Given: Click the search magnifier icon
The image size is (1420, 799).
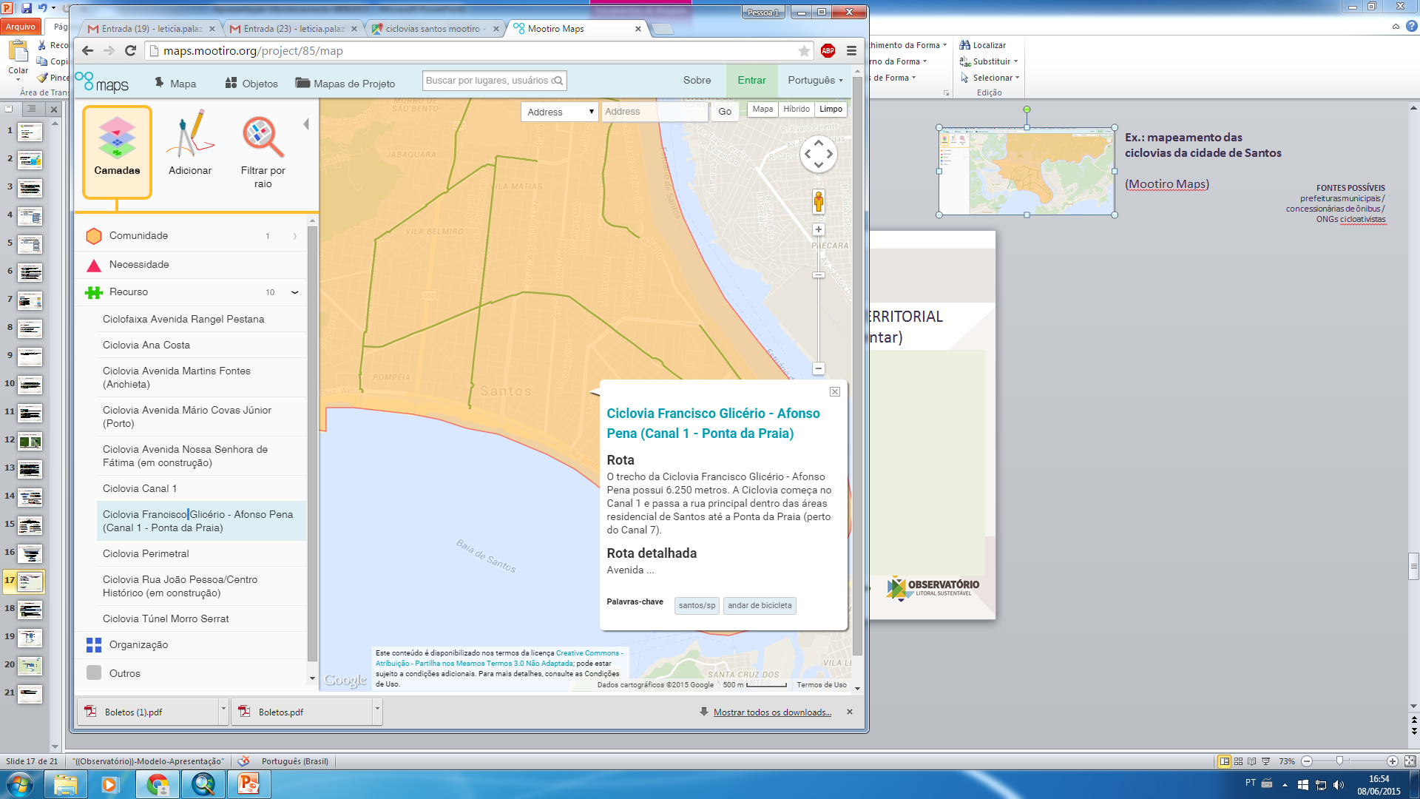Looking at the screenshot, I should [558, 81].
